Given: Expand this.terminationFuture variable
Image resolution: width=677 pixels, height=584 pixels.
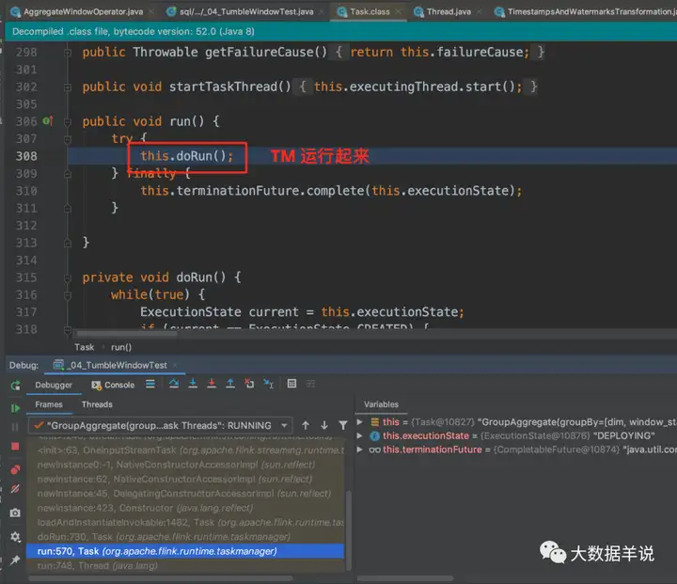Looking at the screenshot, I should tap(359, 450).
